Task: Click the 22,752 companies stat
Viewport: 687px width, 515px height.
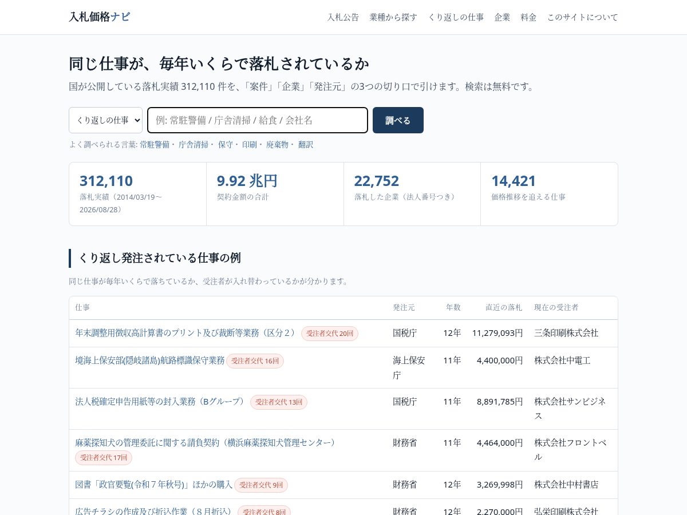Action: pyautogui.click(x=412, y=194)
